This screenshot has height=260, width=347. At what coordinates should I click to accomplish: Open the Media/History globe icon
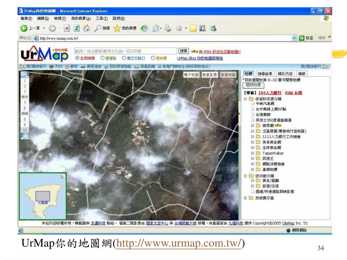point(144,28)
